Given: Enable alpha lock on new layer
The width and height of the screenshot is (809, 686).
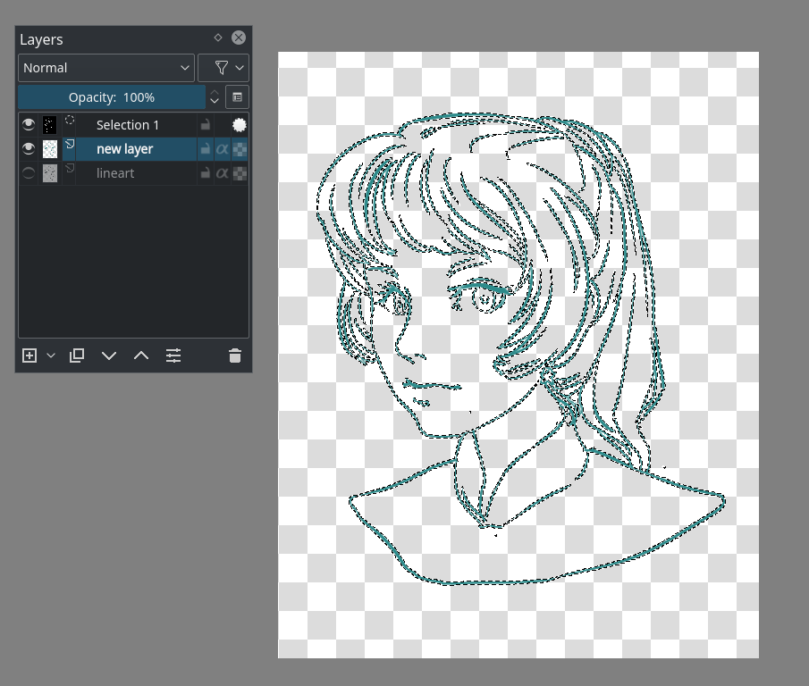Looking at the screenshot, I should tap(222, 149).
